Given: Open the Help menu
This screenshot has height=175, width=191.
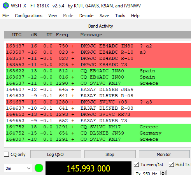Looking at the screenshot, I should pyautogui.click(x=135, y=16).
